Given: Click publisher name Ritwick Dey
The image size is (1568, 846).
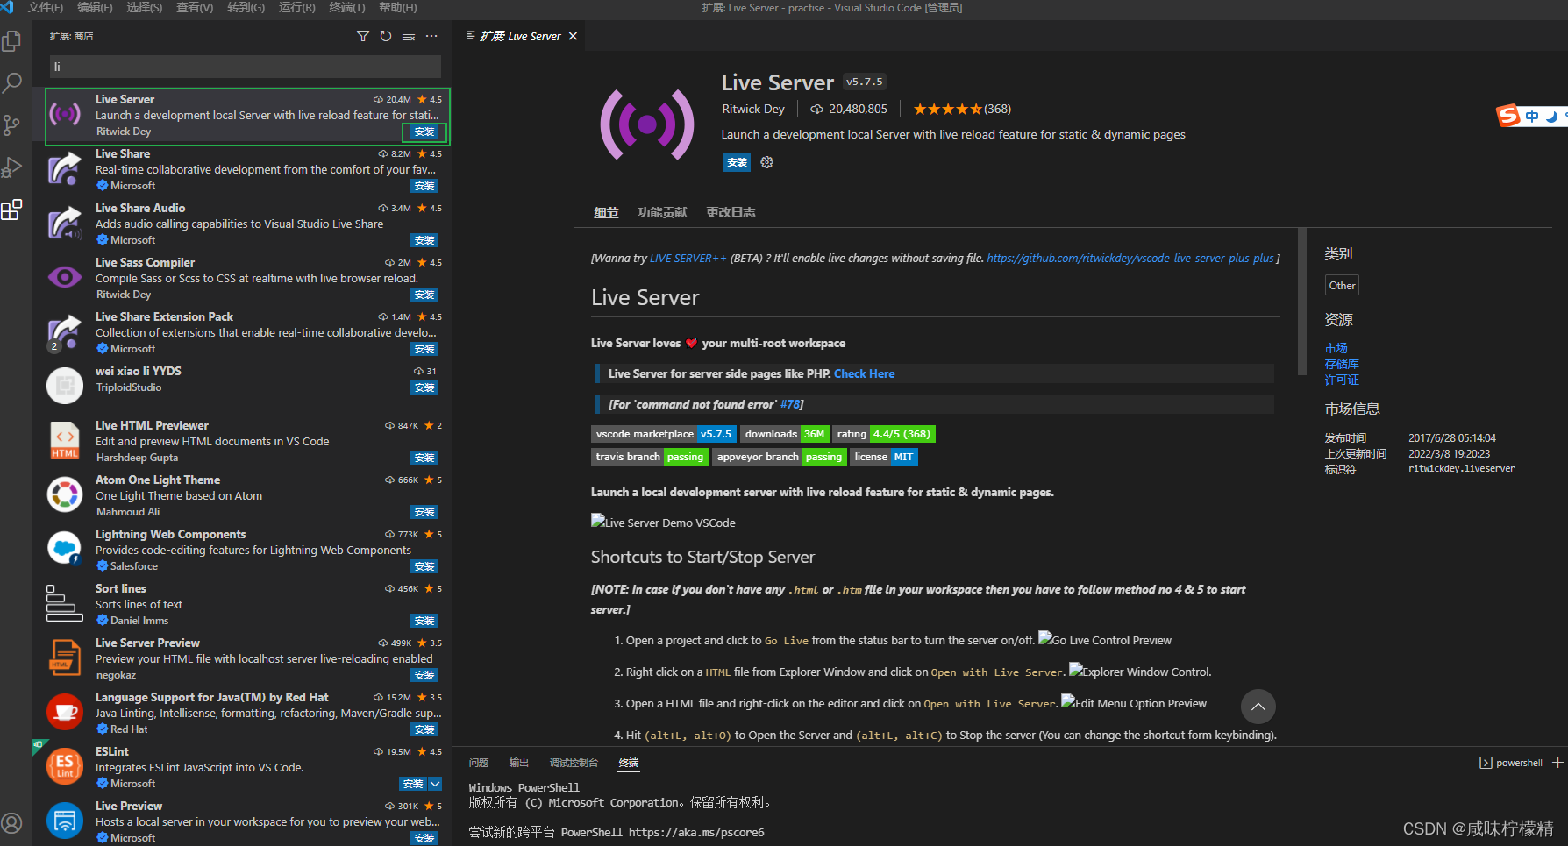Looking at the screenshot, I should (x=753, y=109).
